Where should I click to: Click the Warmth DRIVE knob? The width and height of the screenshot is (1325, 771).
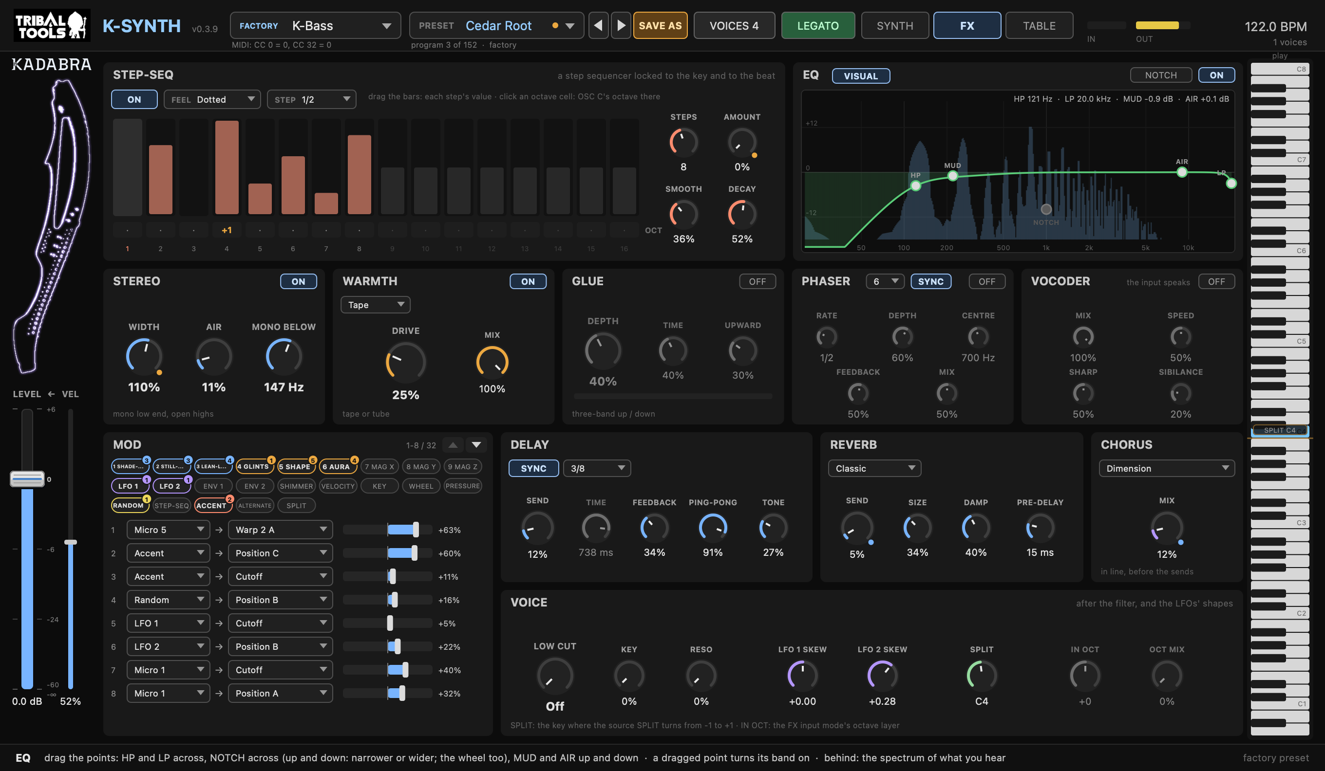pos(405,362)
